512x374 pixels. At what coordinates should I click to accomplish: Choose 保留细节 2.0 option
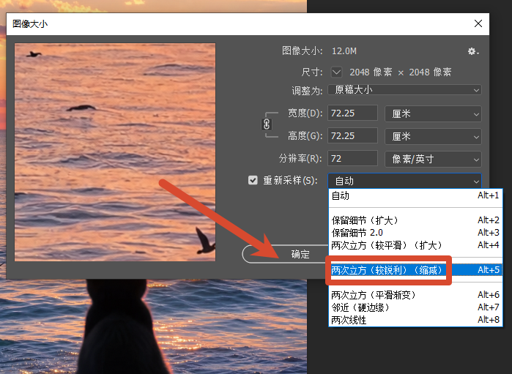pos(415,233)
